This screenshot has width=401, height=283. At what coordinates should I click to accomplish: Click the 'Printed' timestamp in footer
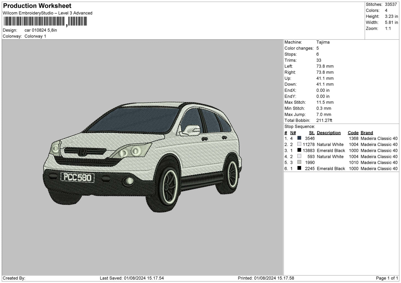click(266, 278)
